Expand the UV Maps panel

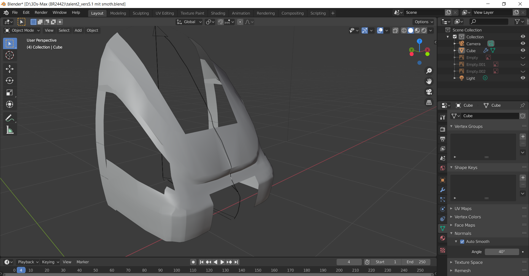point(463,209)
